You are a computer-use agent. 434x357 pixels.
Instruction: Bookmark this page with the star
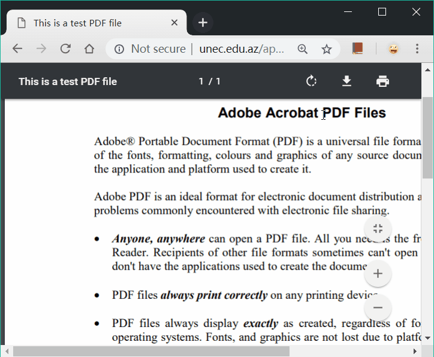tap(327, 49)
